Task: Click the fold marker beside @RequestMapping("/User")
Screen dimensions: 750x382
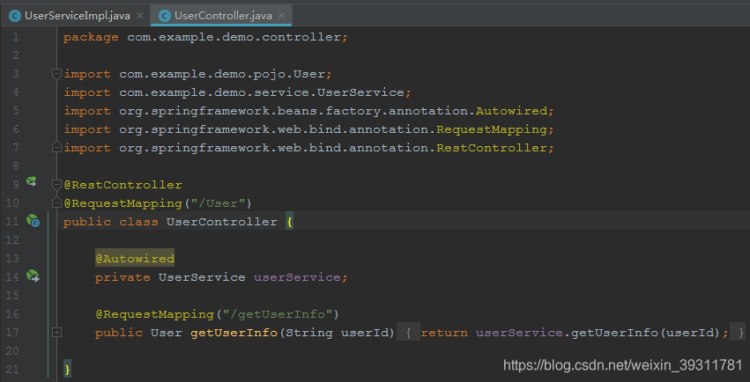Action: [56, 203]
